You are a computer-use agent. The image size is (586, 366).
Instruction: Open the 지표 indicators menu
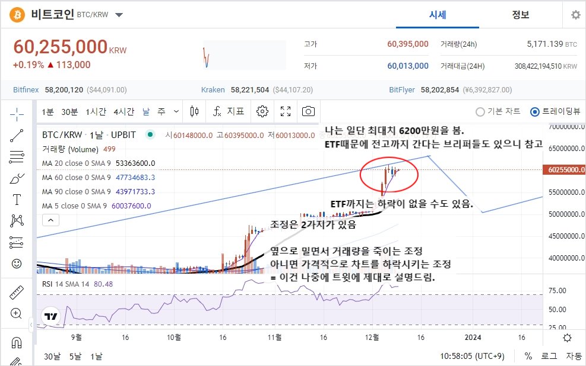point(229,111)
